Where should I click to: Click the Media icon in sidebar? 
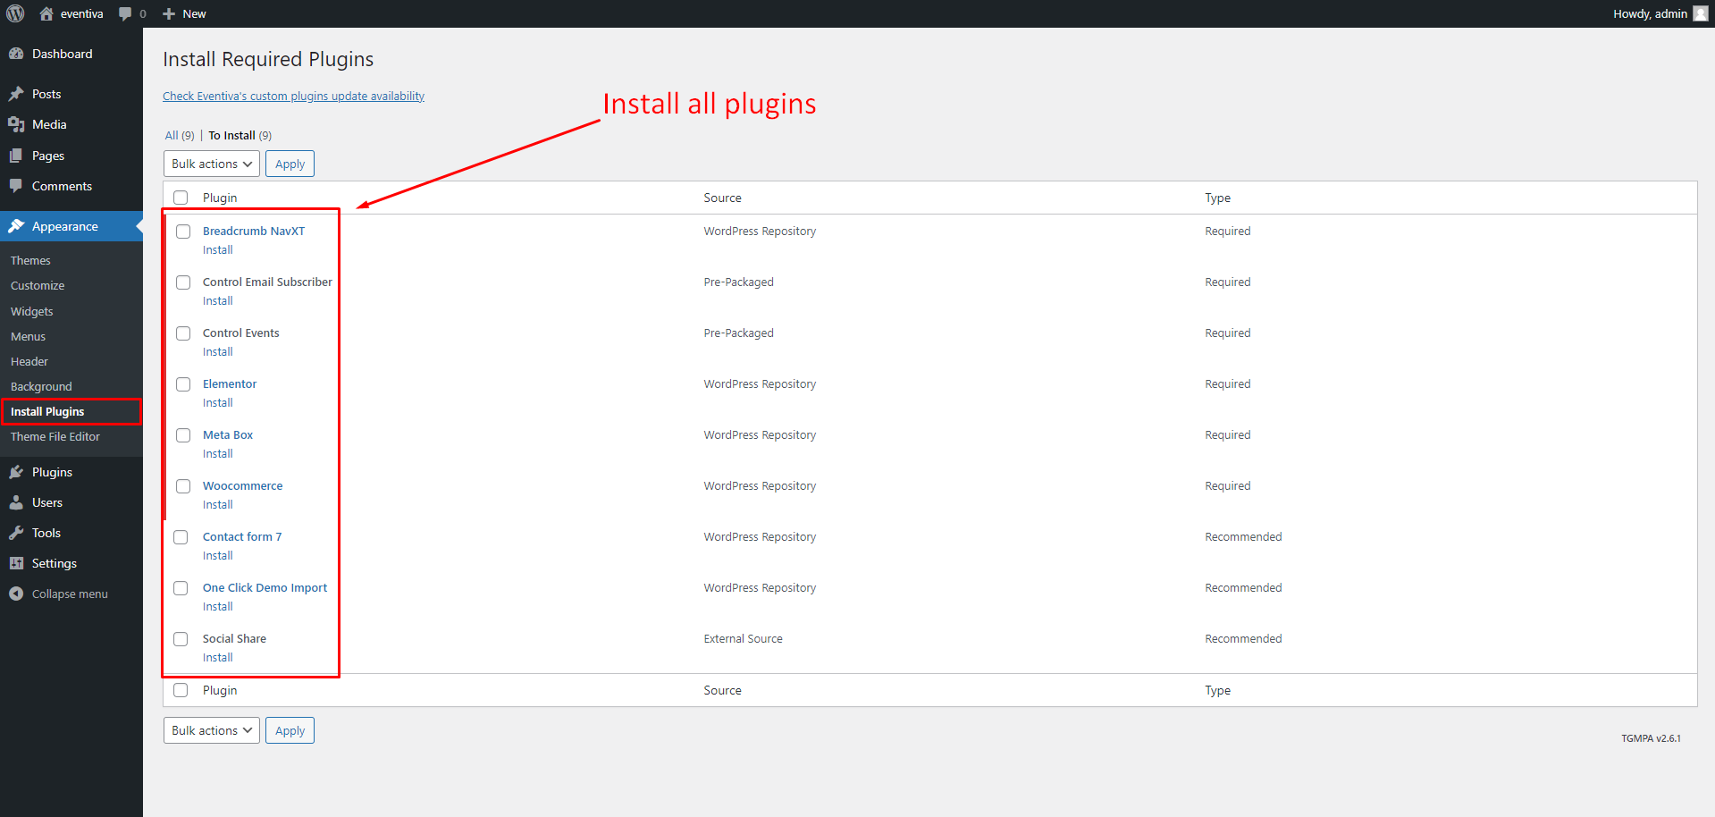[16, 124]
